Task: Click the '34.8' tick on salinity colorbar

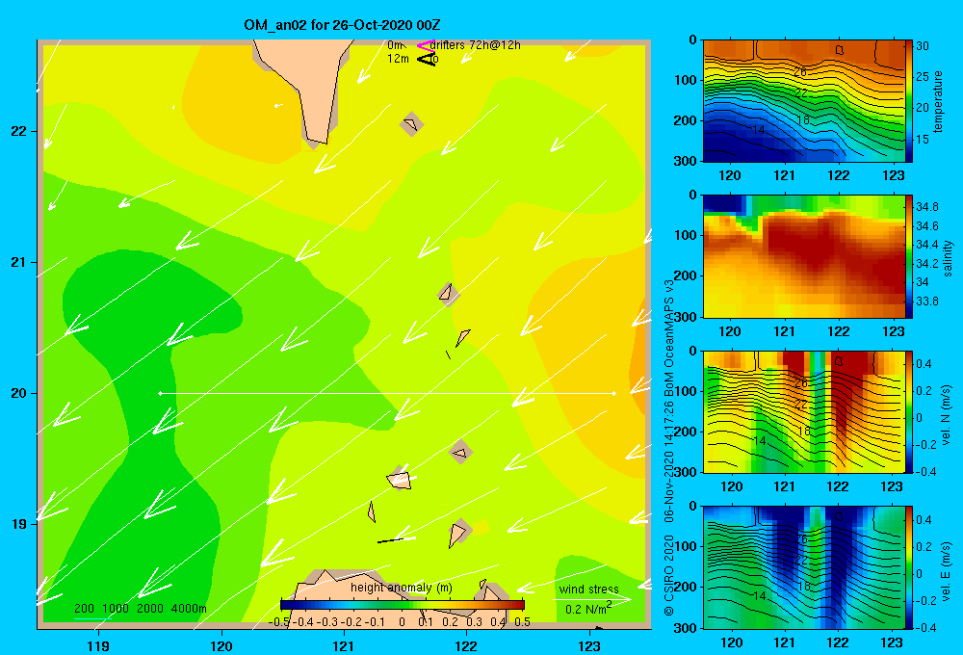Action: [926, 206]
